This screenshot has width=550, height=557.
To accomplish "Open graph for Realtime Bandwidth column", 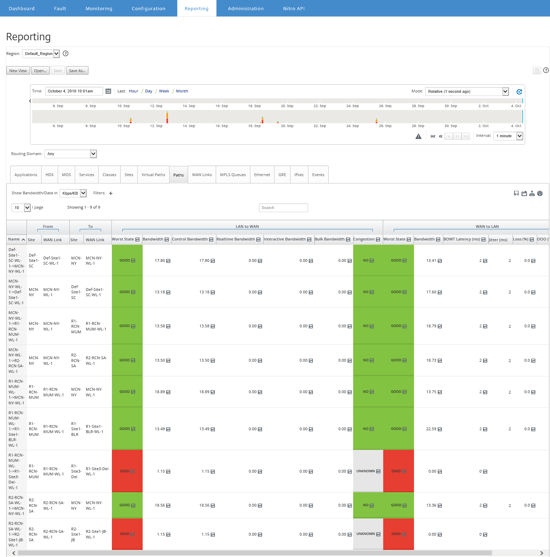I will [x=258, y=239].
